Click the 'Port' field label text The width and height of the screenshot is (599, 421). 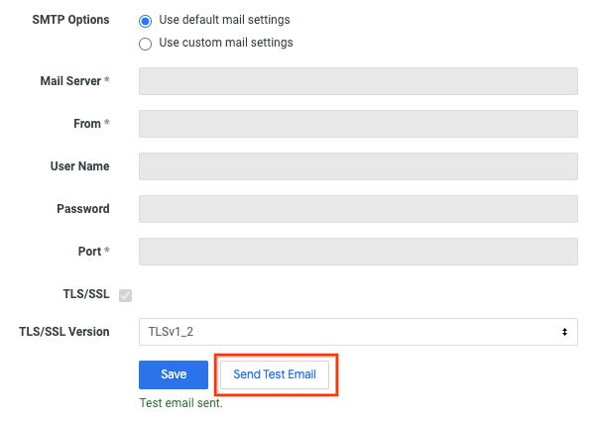pyautogui.click(x=89, y=252)
